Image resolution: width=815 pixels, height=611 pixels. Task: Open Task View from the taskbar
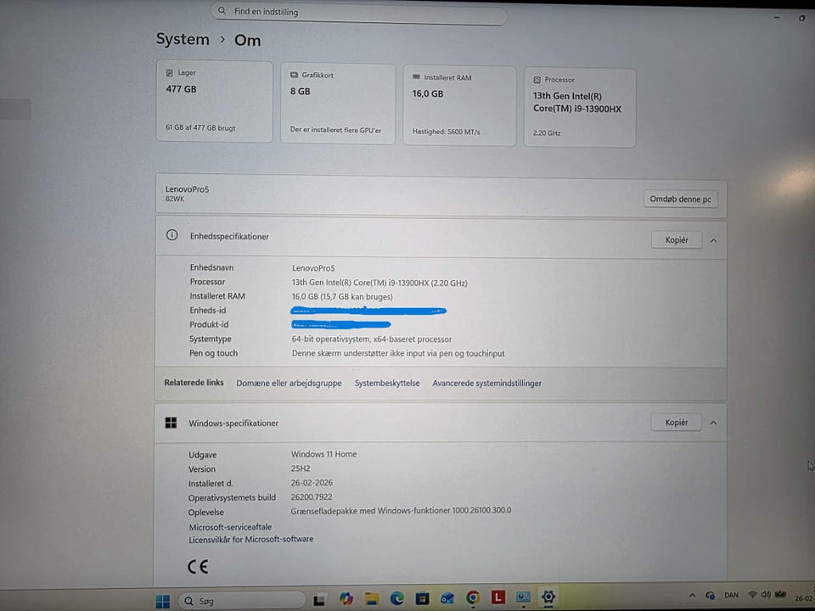[320, 600]
